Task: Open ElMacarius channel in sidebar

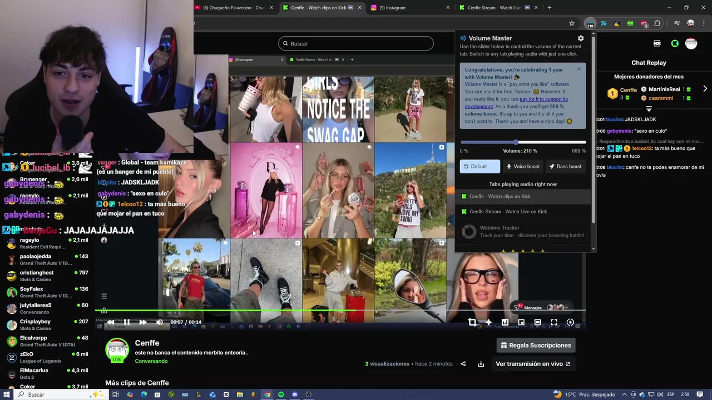Action: coord(47,373)
